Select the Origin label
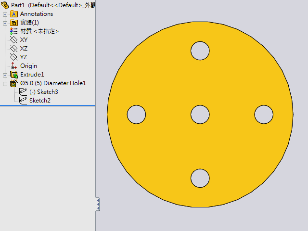Image resolution: width=308 pixels, height=231 pixels. pyautogui.click(x=28, y=66)
